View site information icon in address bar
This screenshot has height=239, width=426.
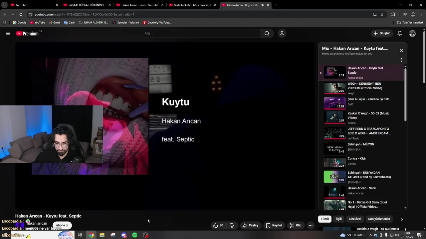coord(30,14)
